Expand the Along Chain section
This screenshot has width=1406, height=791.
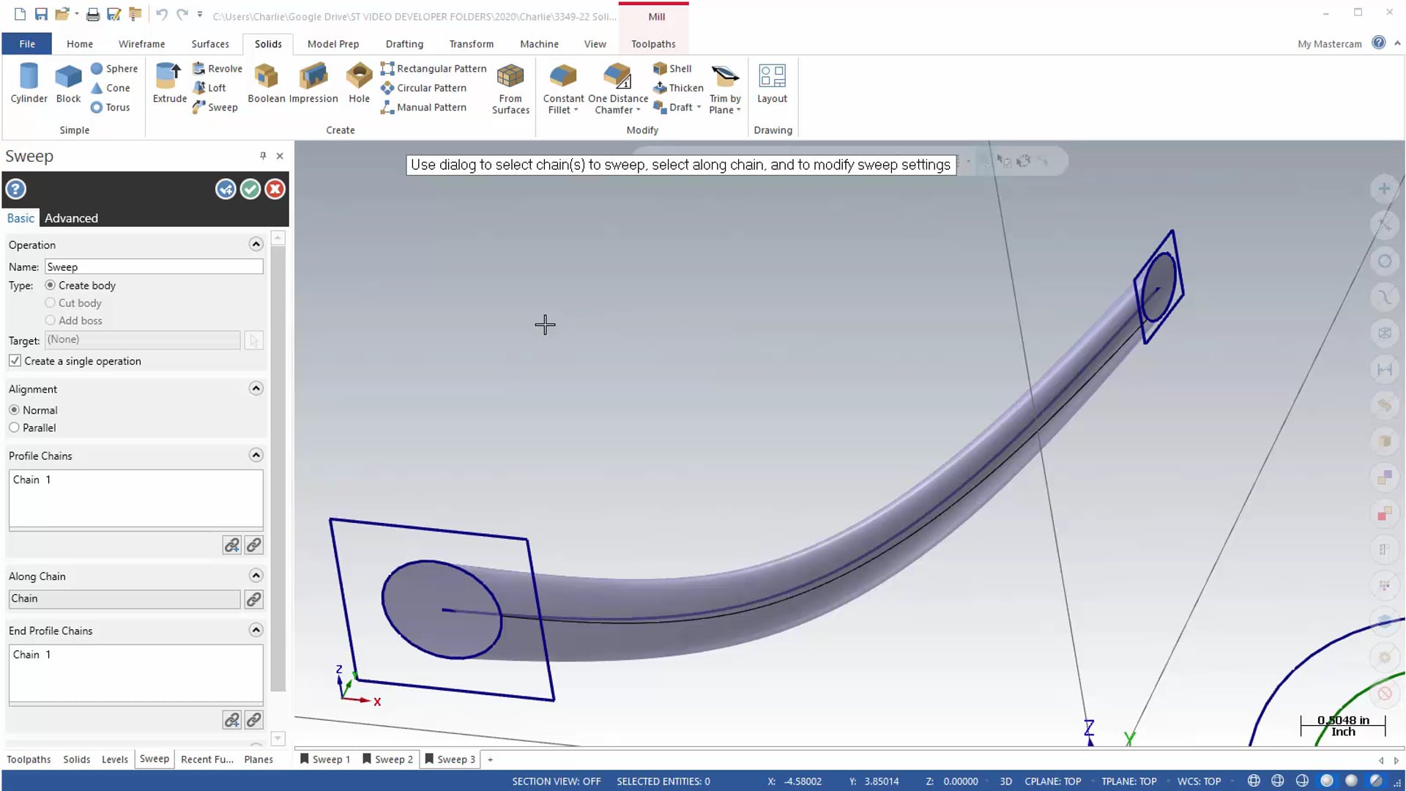tap(255, 576)
